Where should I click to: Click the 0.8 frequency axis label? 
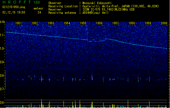[x=2, y=76]
